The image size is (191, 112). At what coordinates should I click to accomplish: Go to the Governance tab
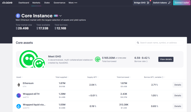pos(59,3)
